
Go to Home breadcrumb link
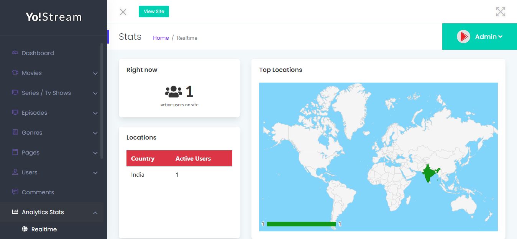(161, 38)
